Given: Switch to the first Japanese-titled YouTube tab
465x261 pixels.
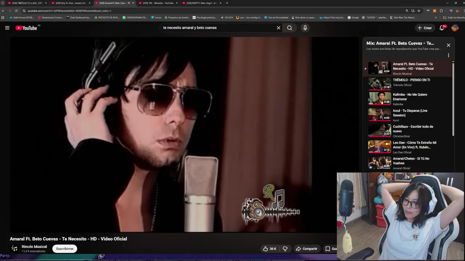Looking at the screenshot, I should point(27,3).
